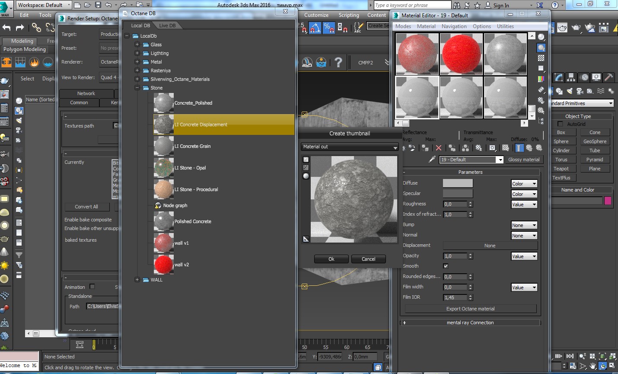Viewport: 618px width, 374px height.
Task: Click the red X Reset Map icon
Action: coord(439,148)
